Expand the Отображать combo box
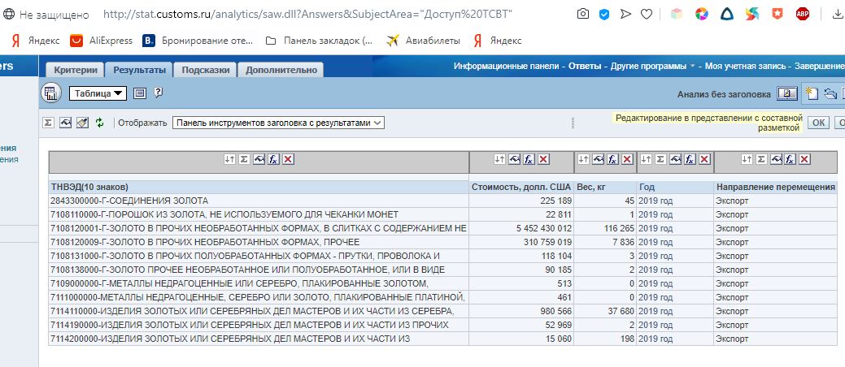This screenshot has height=367, width=845. tap(277, 123)
